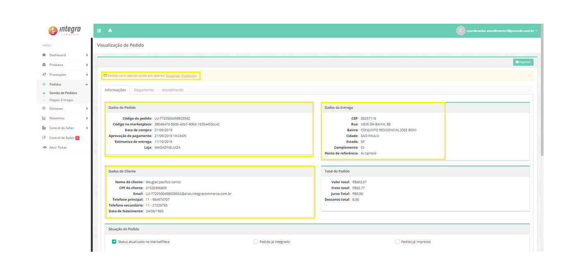Viewport: 580px width, 275px height.
Task: Collapse the Pedidos submenu arrow
Action: tap(87, 84)
